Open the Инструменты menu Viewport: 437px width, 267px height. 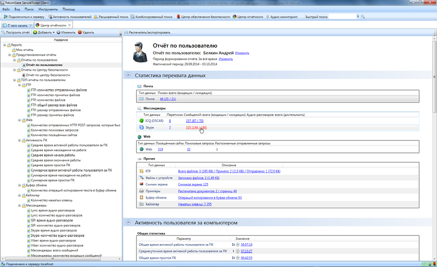tap(48, 9)
